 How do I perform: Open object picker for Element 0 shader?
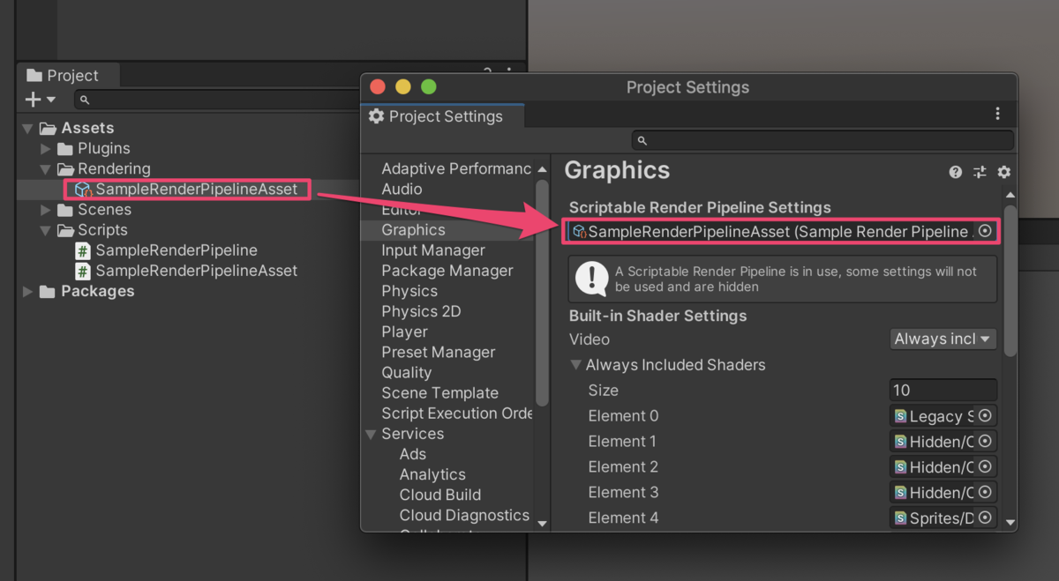coord(986,416)
